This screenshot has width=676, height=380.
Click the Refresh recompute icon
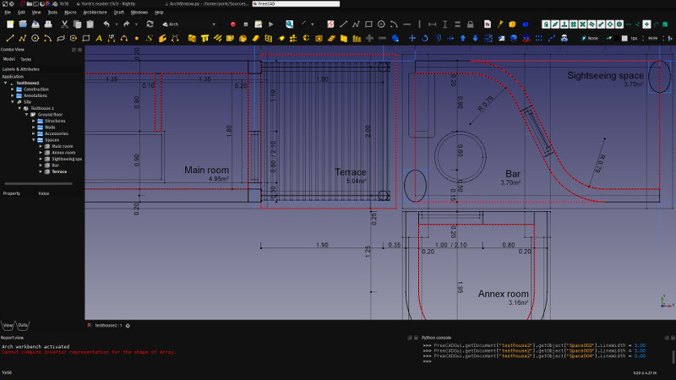(150, 24)
